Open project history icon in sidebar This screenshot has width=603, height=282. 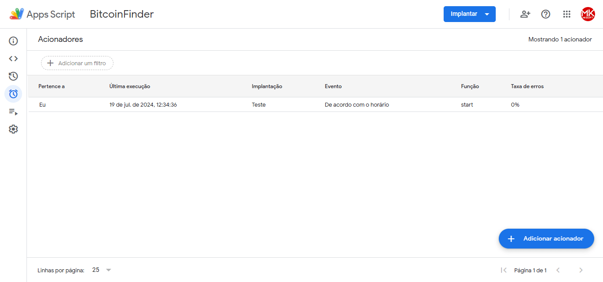pos(13,76)
